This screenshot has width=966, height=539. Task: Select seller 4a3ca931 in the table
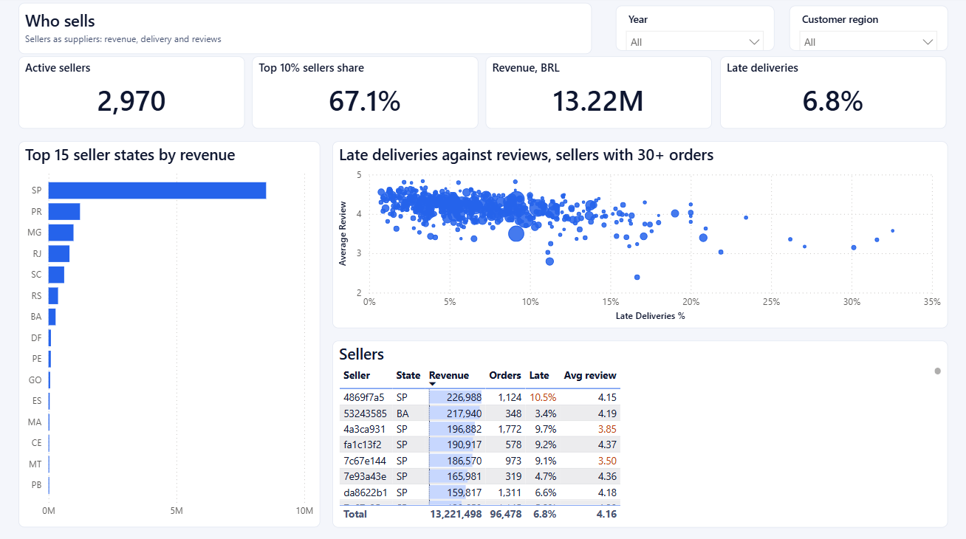click(x=364, y=429)
